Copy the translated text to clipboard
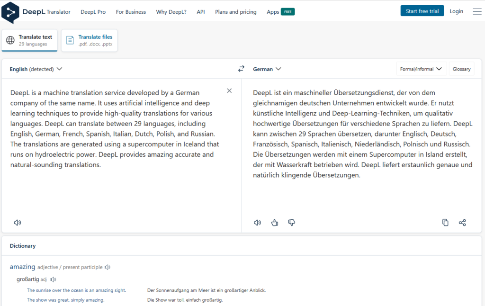Screen dimensions: 485x306 445,223
